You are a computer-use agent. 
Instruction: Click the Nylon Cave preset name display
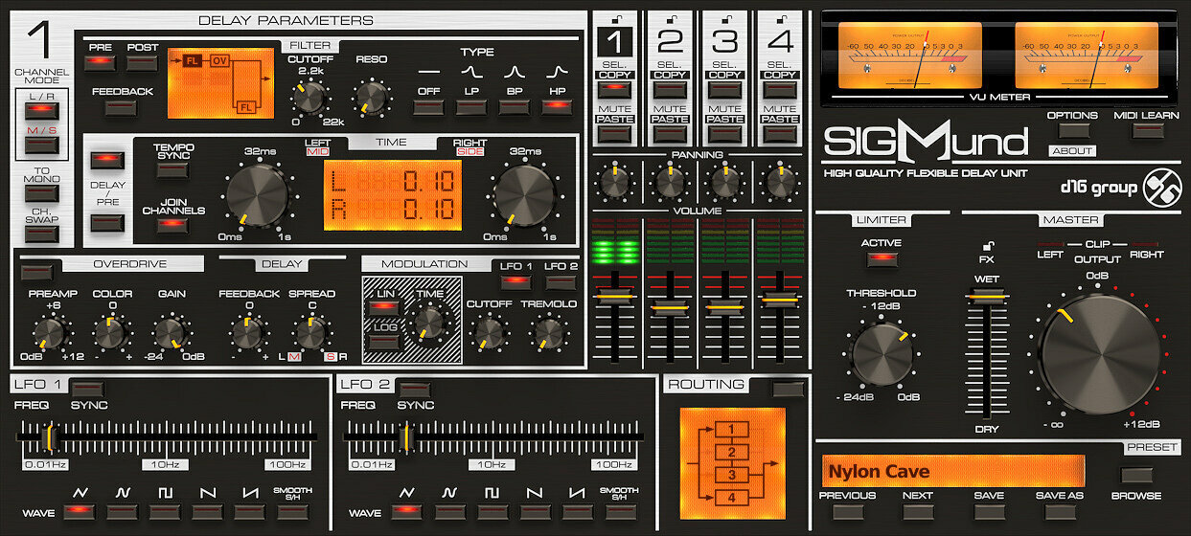[x=953, y=472]
